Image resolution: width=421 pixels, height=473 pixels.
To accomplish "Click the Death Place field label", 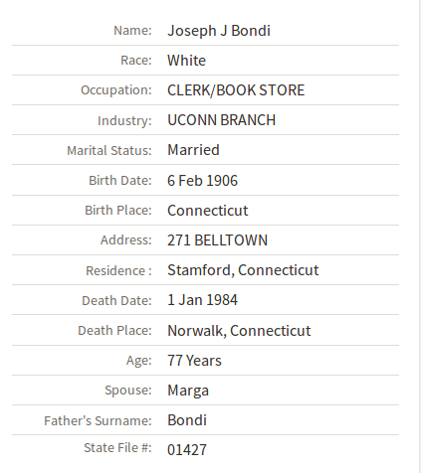I will (114, 331).
